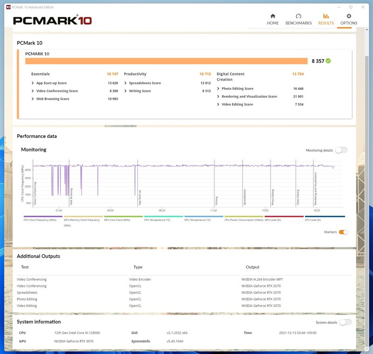Click the Rendering value 21 001

[x=298, y=96]
